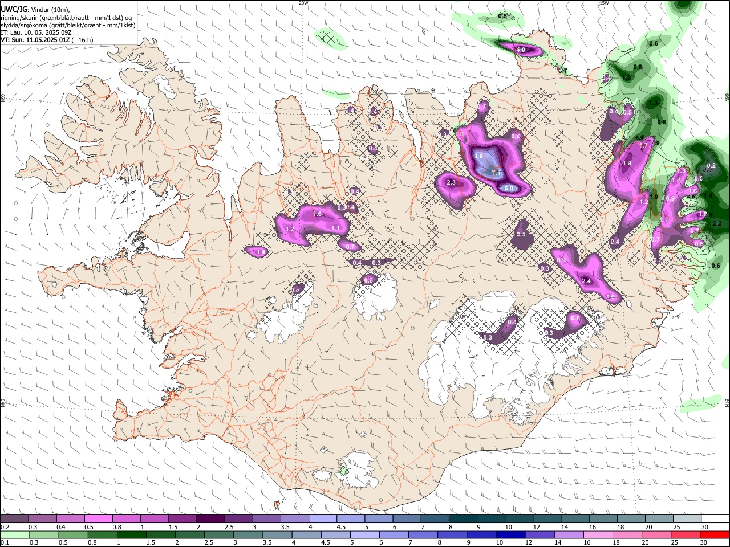Click the 20W longitude label
The image size is (730, 547).
tap(303, 3)
